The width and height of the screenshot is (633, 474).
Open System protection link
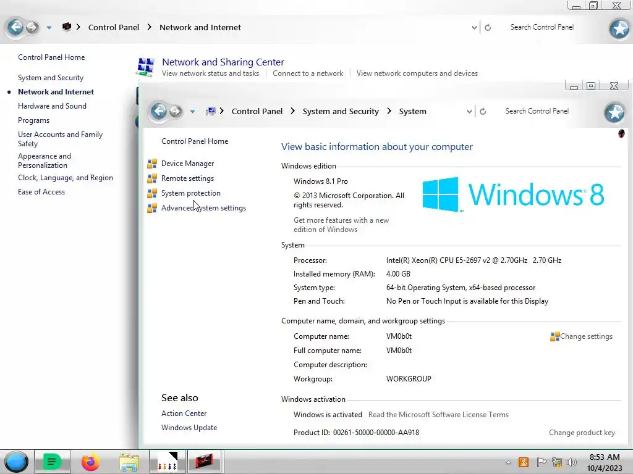(x=191, y=193)
